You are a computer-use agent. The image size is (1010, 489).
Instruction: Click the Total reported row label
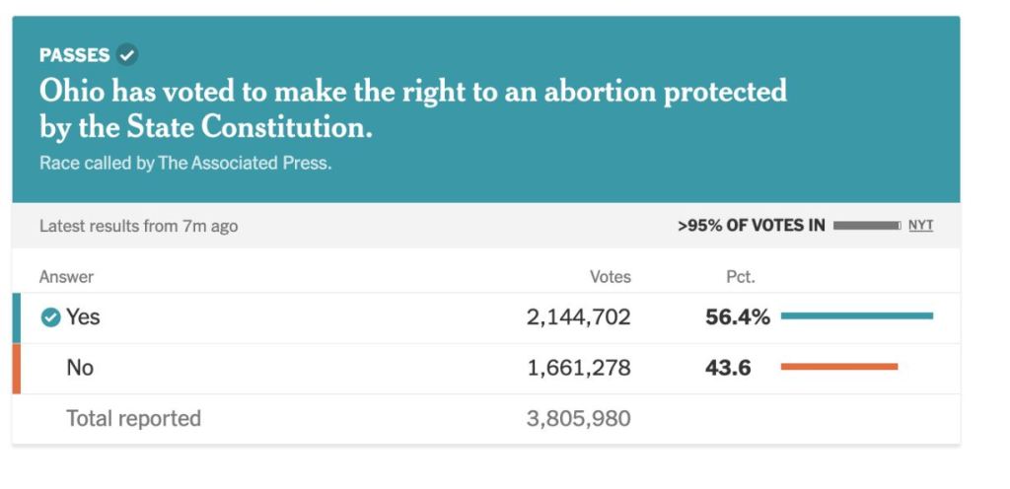click(x=133, y=419)
